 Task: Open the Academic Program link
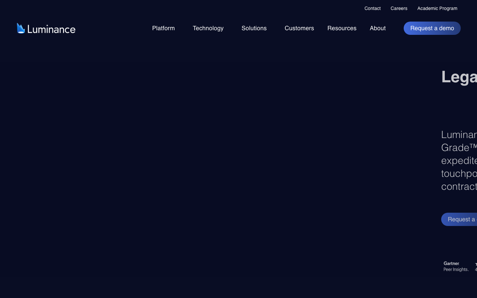[x=437, y=8]
